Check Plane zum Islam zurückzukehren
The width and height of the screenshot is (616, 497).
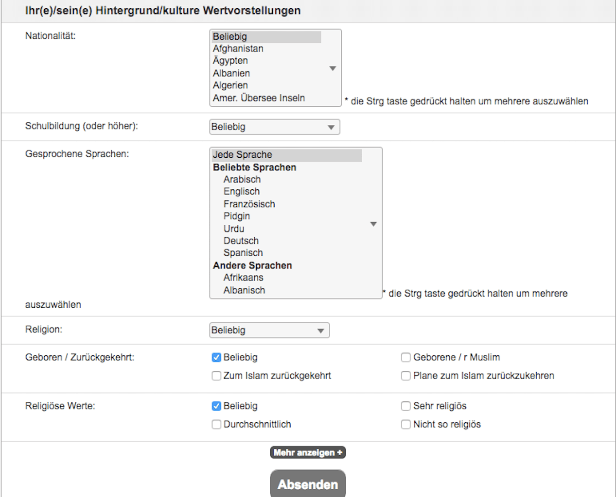pyautogui.click(x=405, y=376)
